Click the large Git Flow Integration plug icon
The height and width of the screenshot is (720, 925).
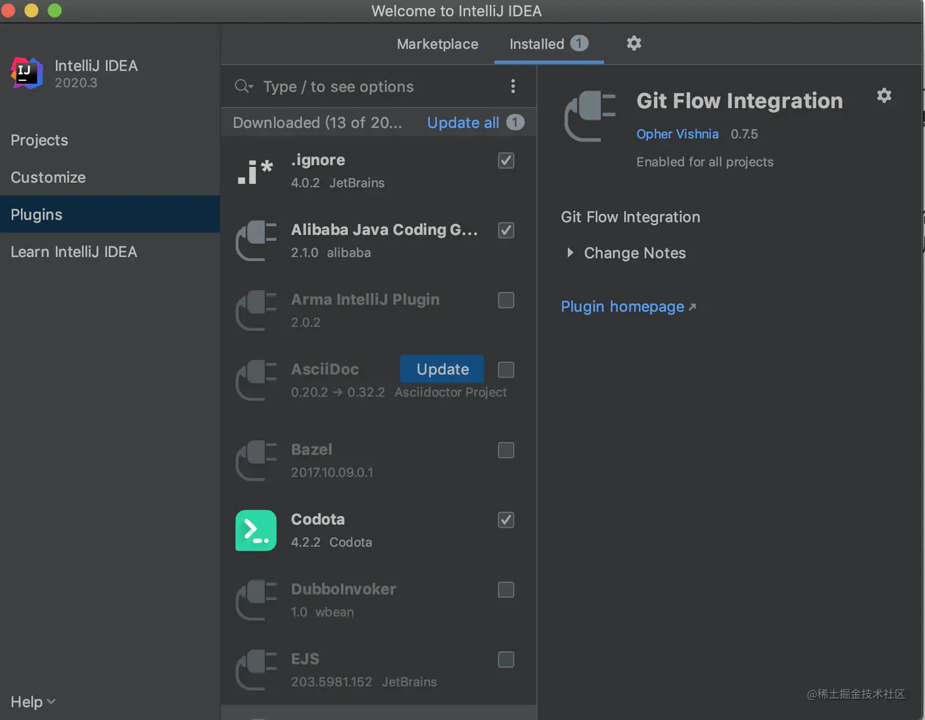point(590,116)
